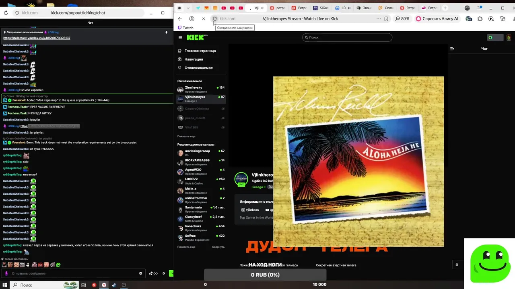The width and height of the screenshot is (515, 289).
Task: Open the AgentWXO recommended channel
Action: (201, 171)
